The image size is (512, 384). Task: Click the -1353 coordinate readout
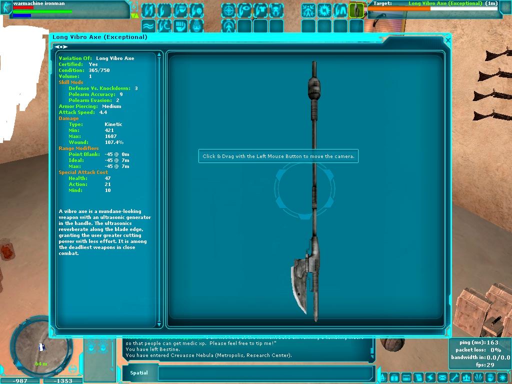pyautogui.click(x=62, y=380)
